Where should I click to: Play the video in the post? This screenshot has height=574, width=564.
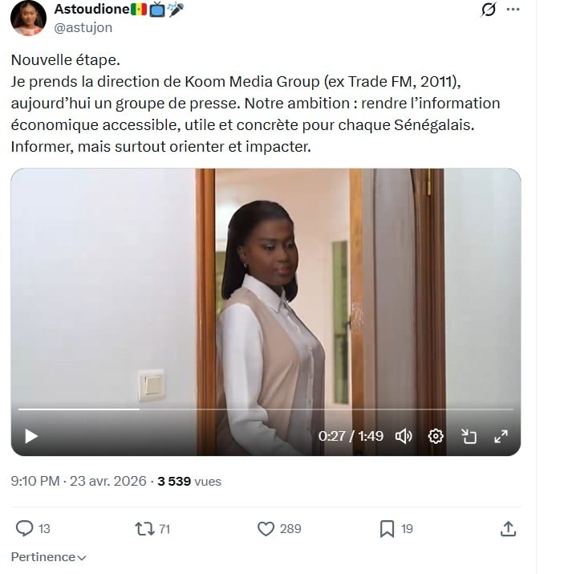coord(31,437)
